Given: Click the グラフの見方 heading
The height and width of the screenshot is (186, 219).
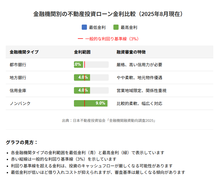Looking at the screenshot, I should pyautogui.click(x=22, y=142).
